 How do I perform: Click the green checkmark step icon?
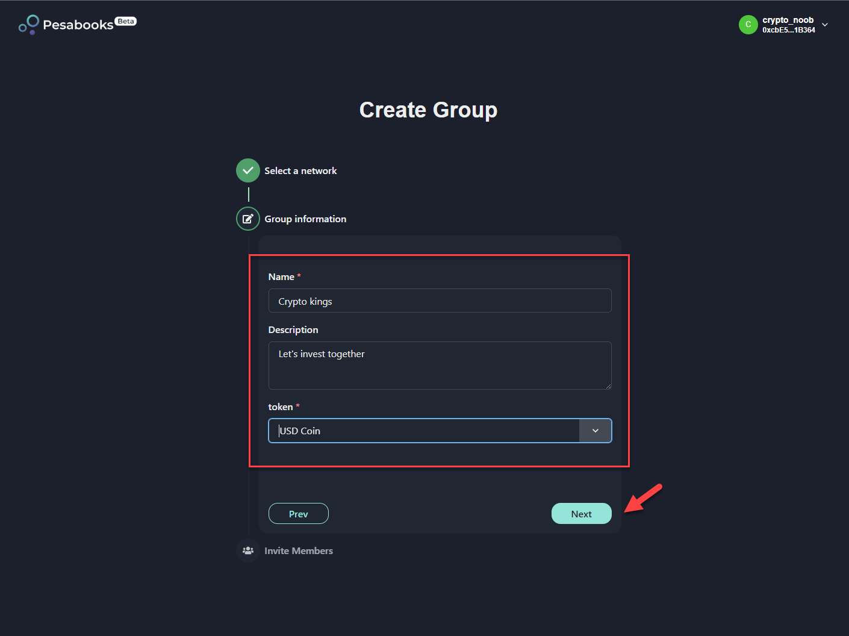(248, 170)
